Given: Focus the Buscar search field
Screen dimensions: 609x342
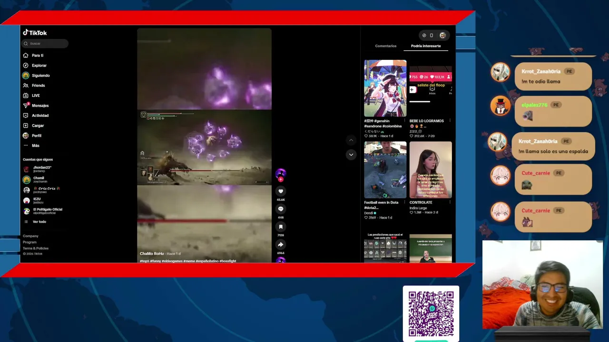Looking at the screenshot, I should [45, 44].
